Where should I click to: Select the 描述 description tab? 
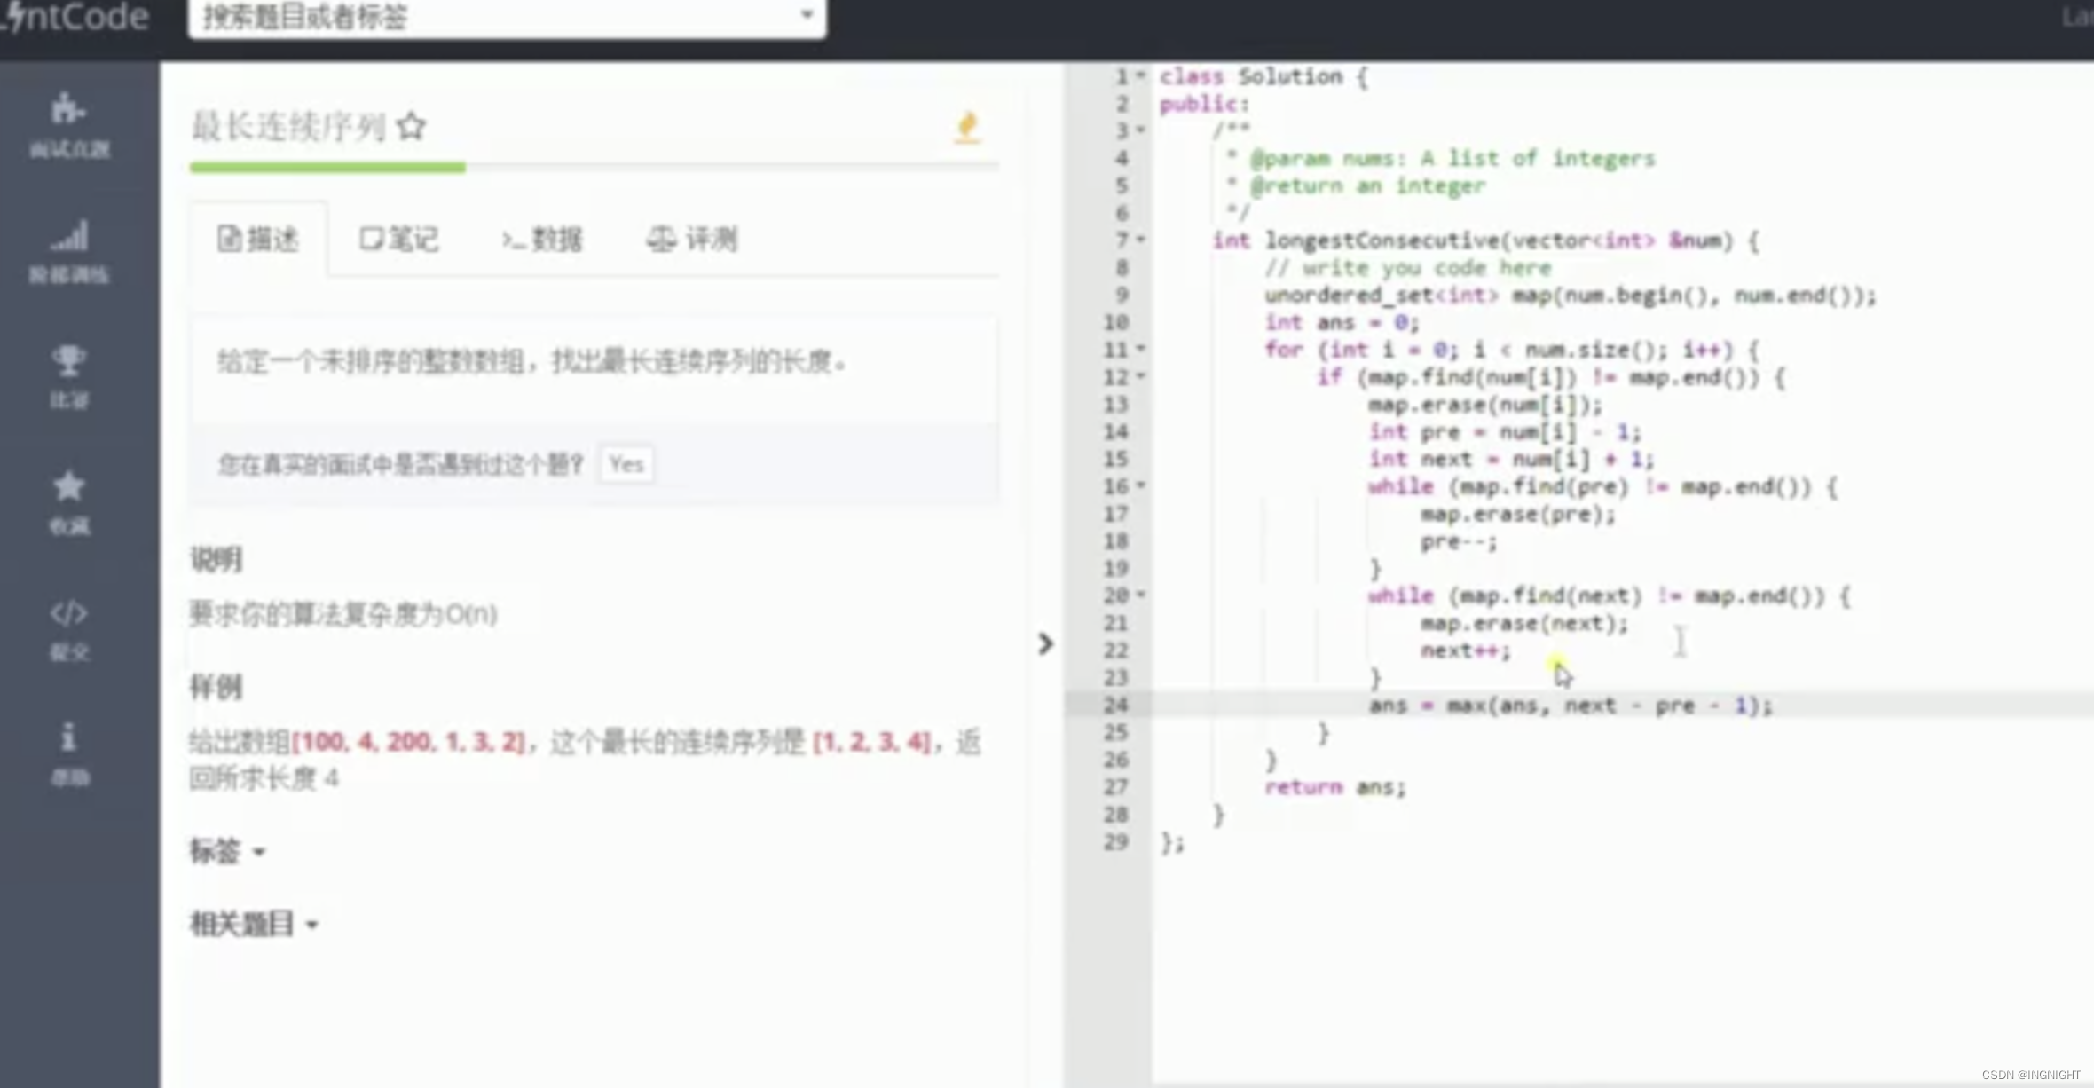258,239
